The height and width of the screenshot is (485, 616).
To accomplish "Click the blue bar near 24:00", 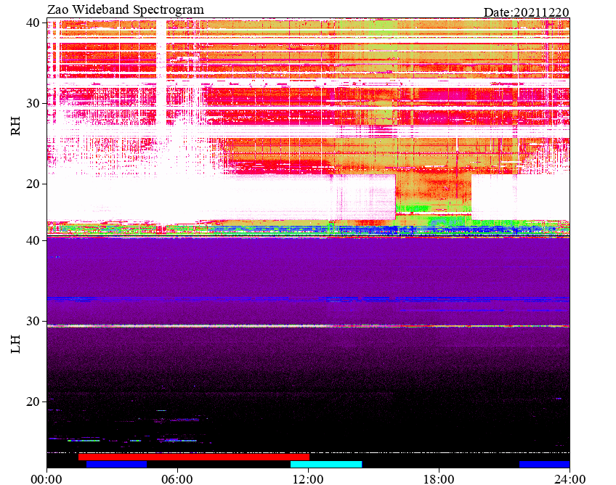I will click(545, 464).
